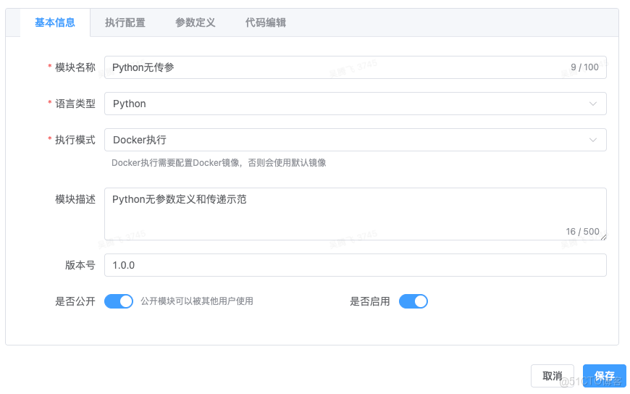The image size is (630, 394).
Task: Click the 公开模块可以被其他用户使用 hint text
Action: 197,301
